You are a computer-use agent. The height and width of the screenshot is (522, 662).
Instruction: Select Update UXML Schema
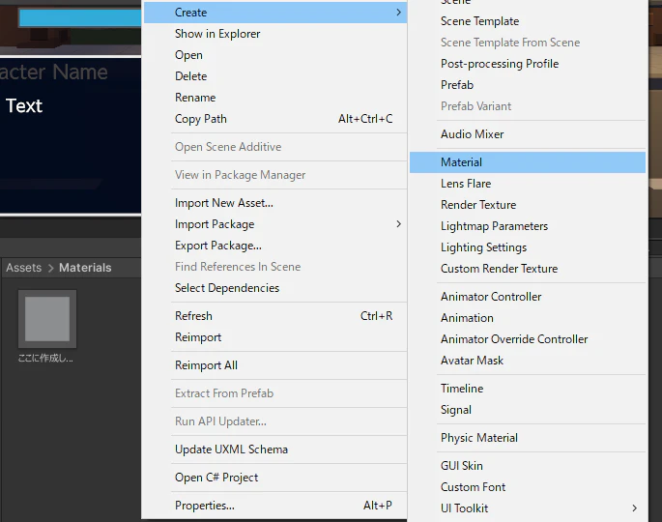click(x=274, y=449)
